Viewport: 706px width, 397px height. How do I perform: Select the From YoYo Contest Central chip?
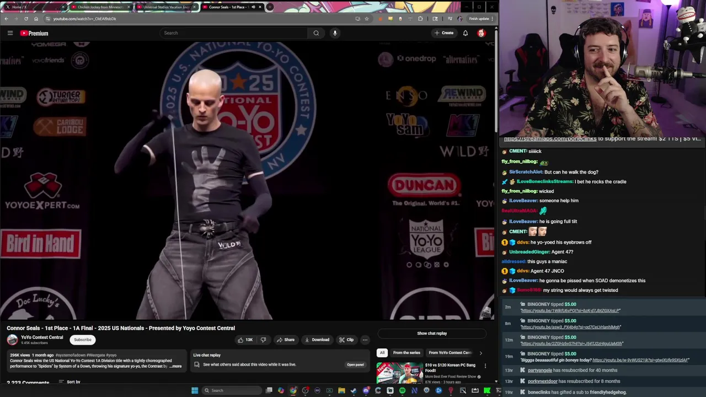pyautogui.click(x=450, y=353)
